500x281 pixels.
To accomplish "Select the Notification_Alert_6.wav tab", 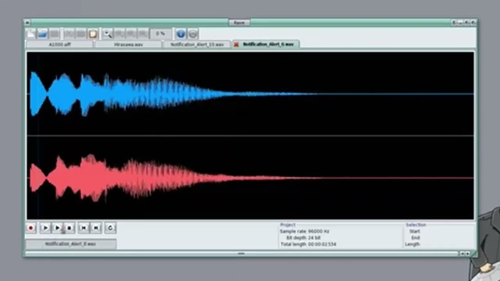I will [x=268, y=44].
